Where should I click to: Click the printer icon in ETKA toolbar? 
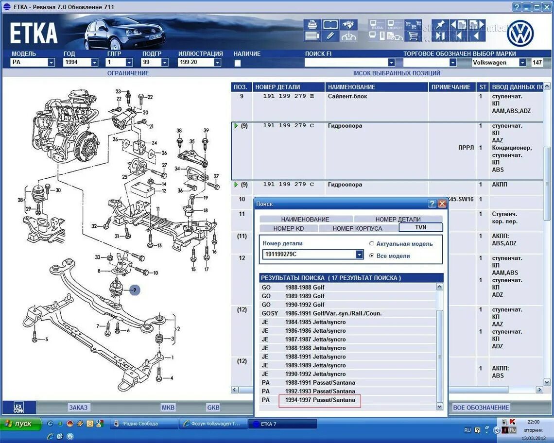pos(312,25)
